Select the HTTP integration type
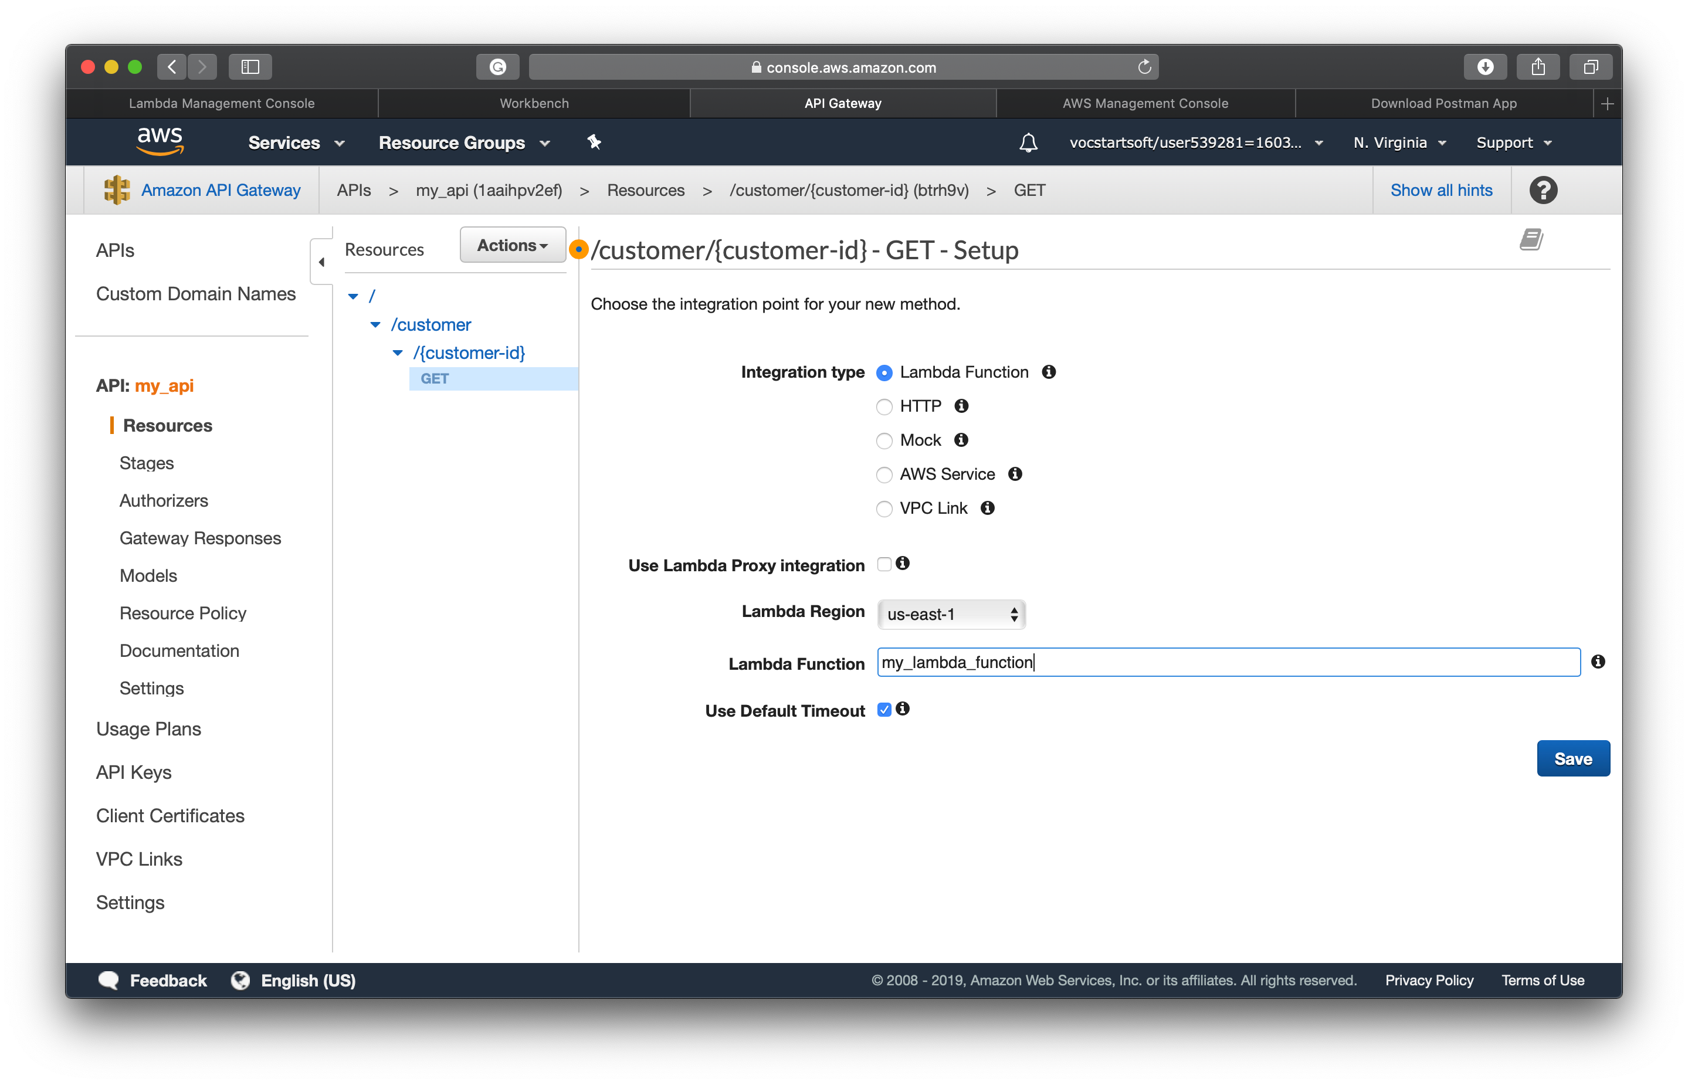The width and height of the screenshot is (1688, 1085). 884,406
